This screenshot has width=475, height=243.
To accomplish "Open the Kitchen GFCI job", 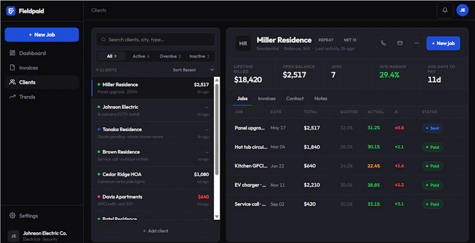I will click(347, 166).
